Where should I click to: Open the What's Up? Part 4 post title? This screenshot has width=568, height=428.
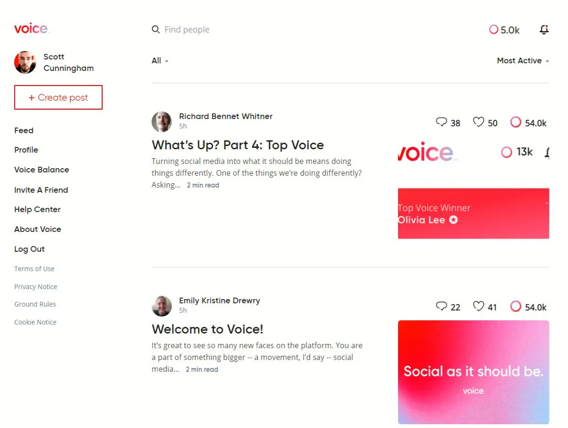[x=238, y=145]
